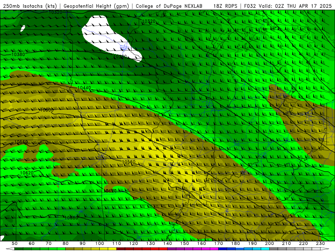Click the 230 value on the color scale
This screenshot has width=335, height=251.
click(x=320, y=243)
